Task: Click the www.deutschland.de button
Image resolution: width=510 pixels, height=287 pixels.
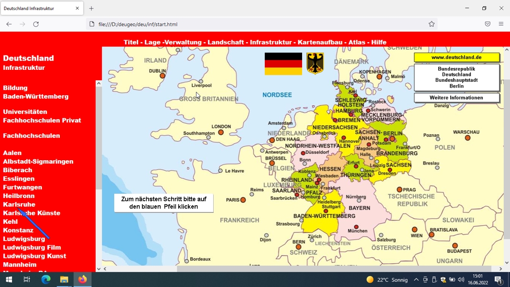Action: [456, 57]
